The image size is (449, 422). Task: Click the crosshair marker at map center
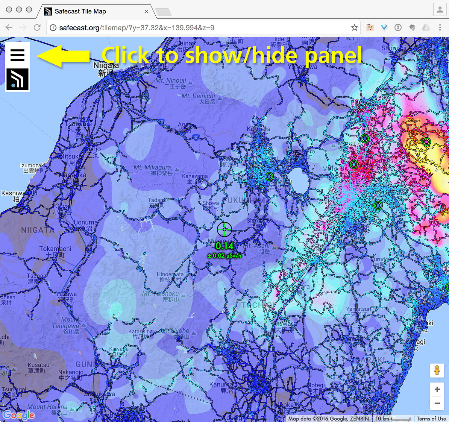point(224,230)
